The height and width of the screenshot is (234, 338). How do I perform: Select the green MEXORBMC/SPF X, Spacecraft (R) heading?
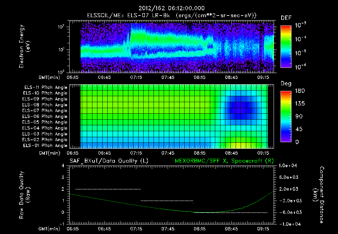(224, 161)
